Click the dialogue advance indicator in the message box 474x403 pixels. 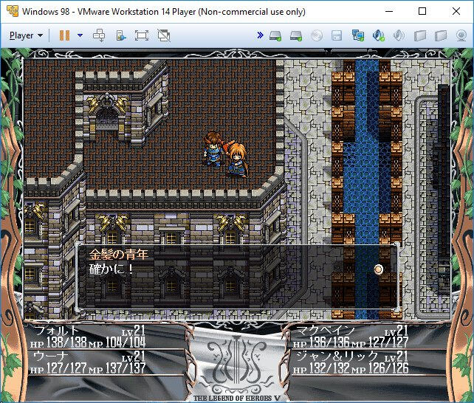pyautogui.click(x=379, y=269)
